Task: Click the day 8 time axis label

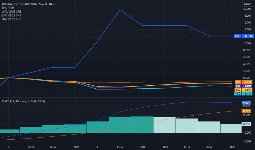Action: pyautogui.click(x=98, y=147)
